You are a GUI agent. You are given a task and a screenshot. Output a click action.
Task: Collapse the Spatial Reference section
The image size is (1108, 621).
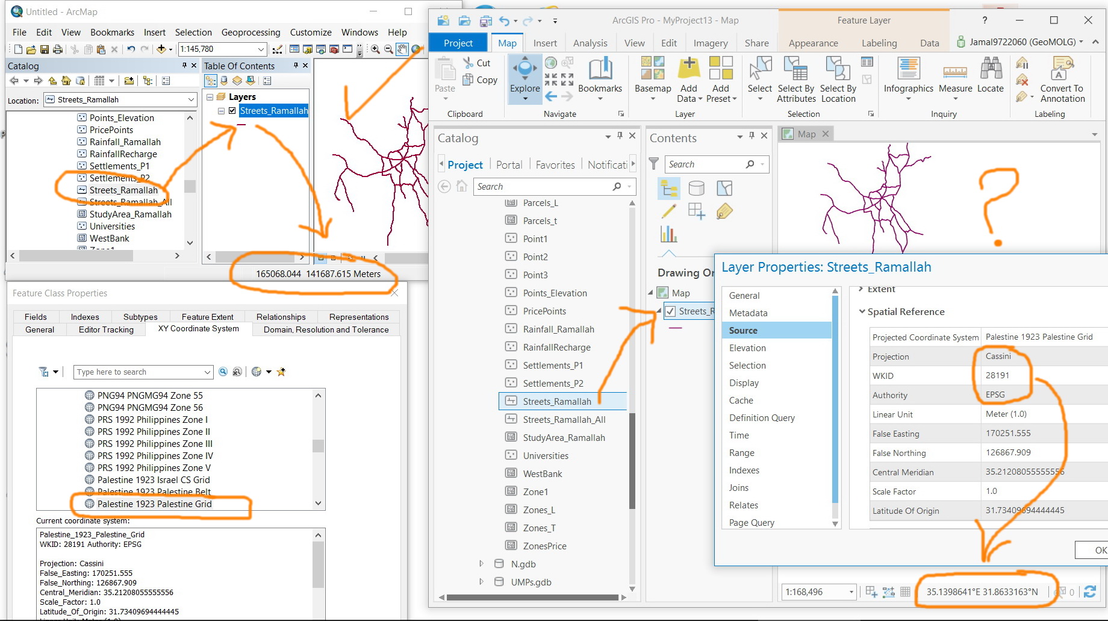pyautogui.click(x=862, y=311)
